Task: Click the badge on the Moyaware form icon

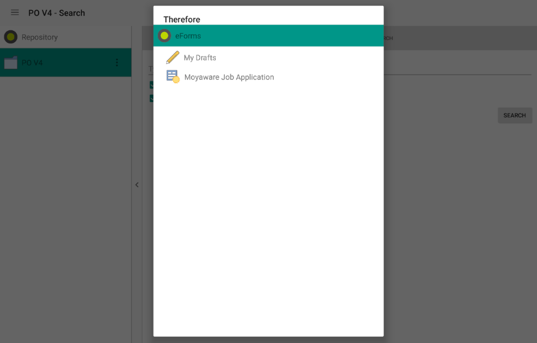Action: (x=175, y=80)
